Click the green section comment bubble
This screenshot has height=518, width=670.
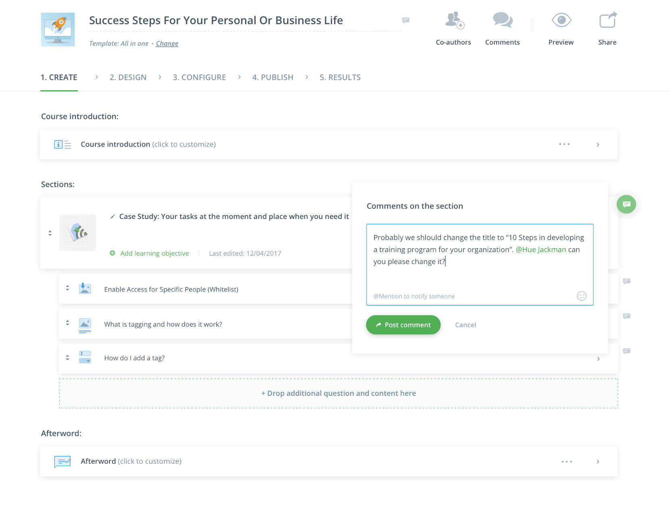click(x=626, y=205)
